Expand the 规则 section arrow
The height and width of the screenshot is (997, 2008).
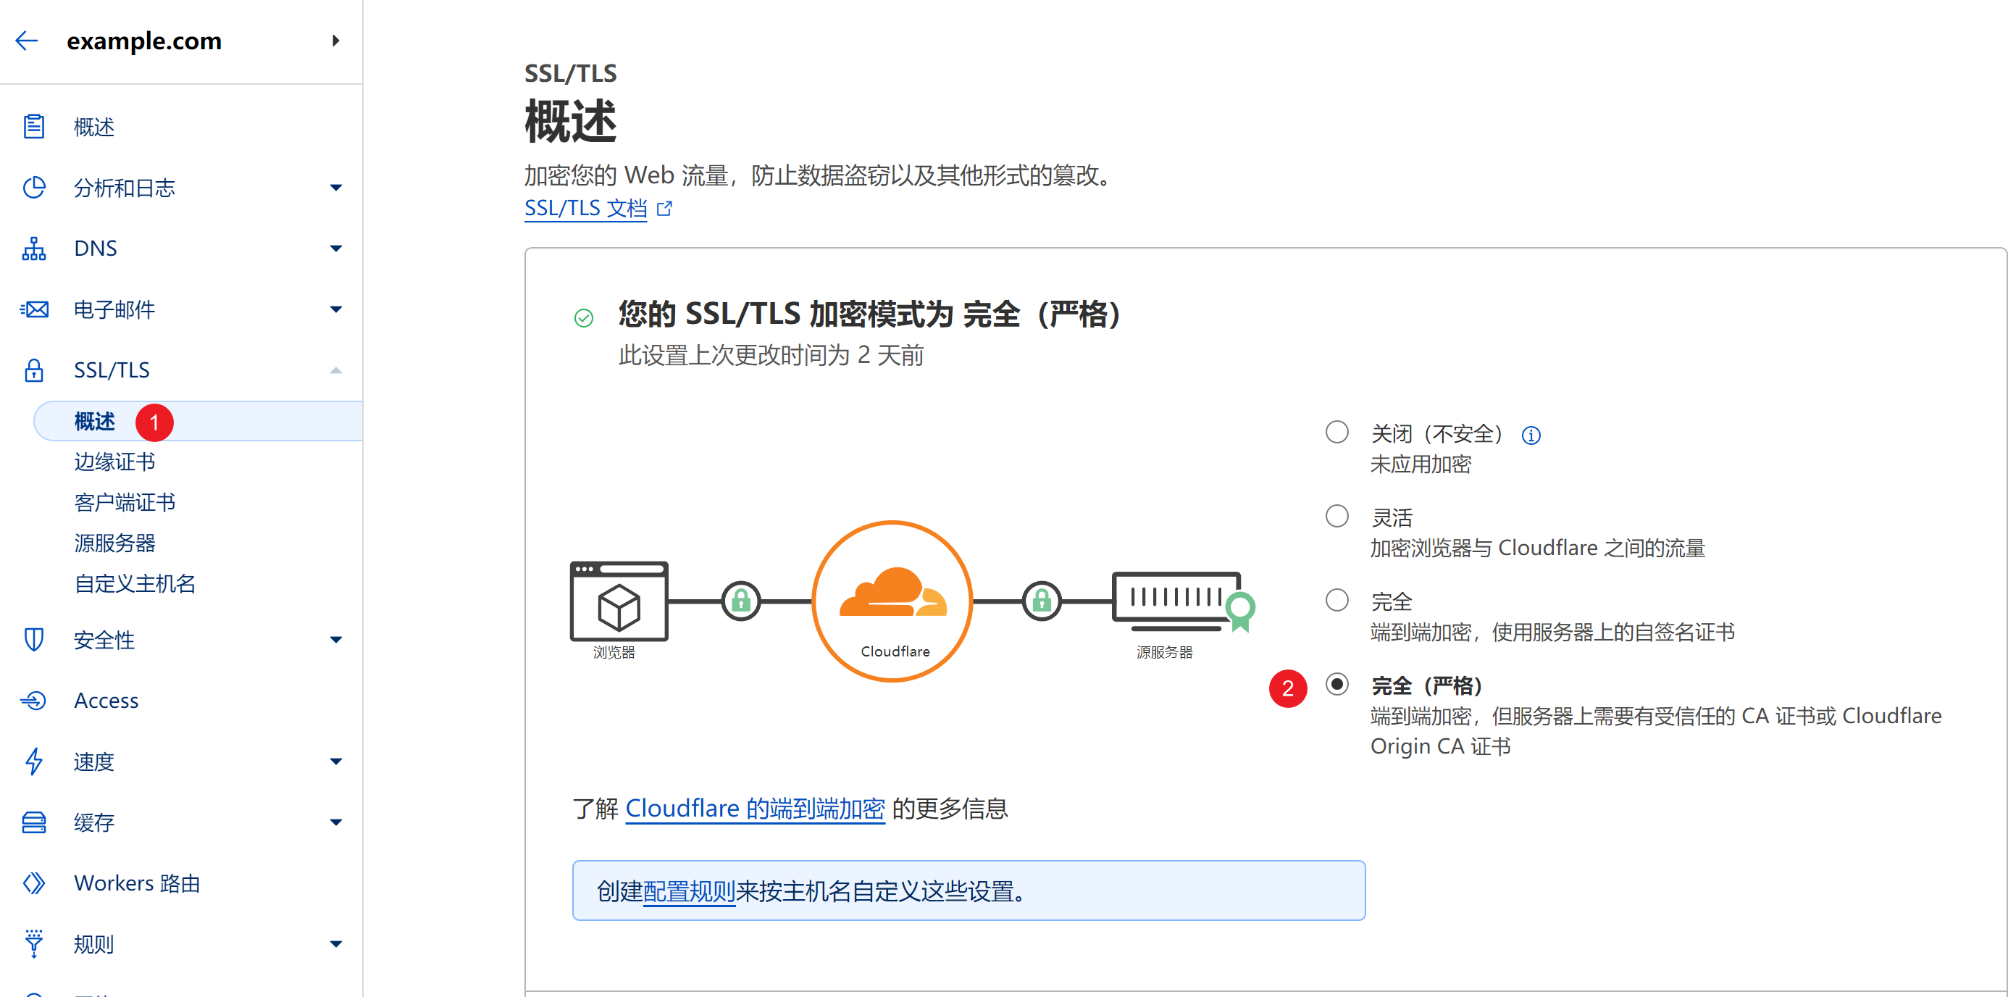point(336,944)
